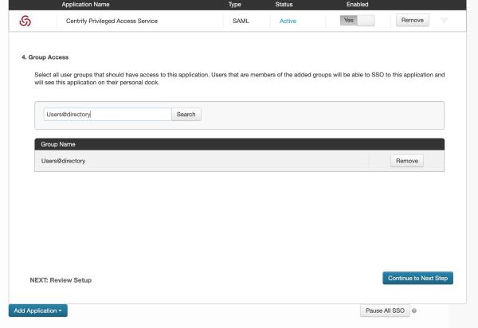Screen dimensions: 478x328
Task: Click the Application Name column header
Action: [86, 4]
